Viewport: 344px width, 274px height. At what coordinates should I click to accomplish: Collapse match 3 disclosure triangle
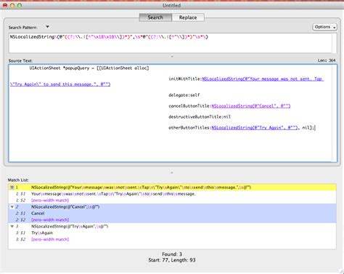click(x=12, y=227)
